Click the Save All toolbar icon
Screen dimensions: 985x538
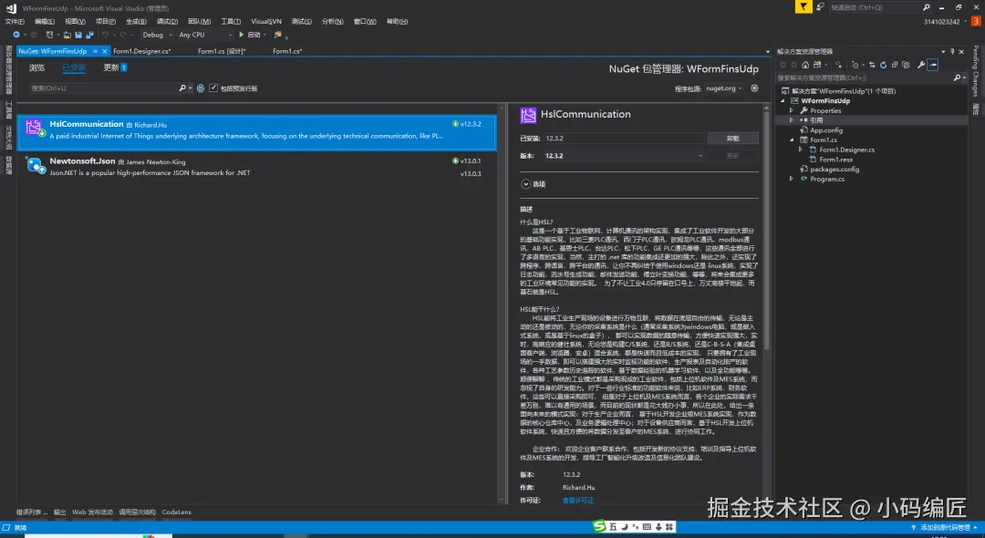click(x=89, y=35)
